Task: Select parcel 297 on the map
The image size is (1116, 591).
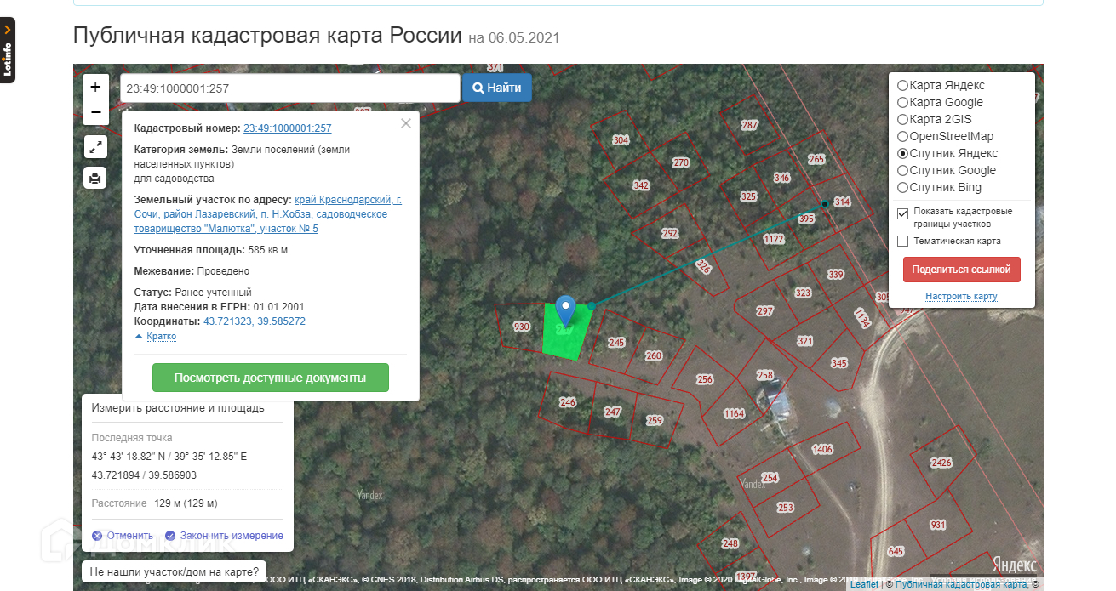Action: tap(765, 311)
